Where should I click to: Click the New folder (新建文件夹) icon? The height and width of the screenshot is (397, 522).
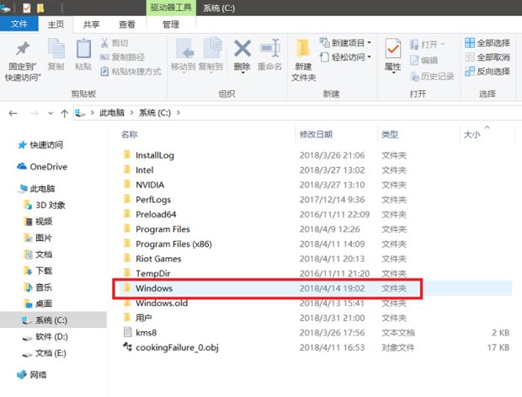click(303, 49)
